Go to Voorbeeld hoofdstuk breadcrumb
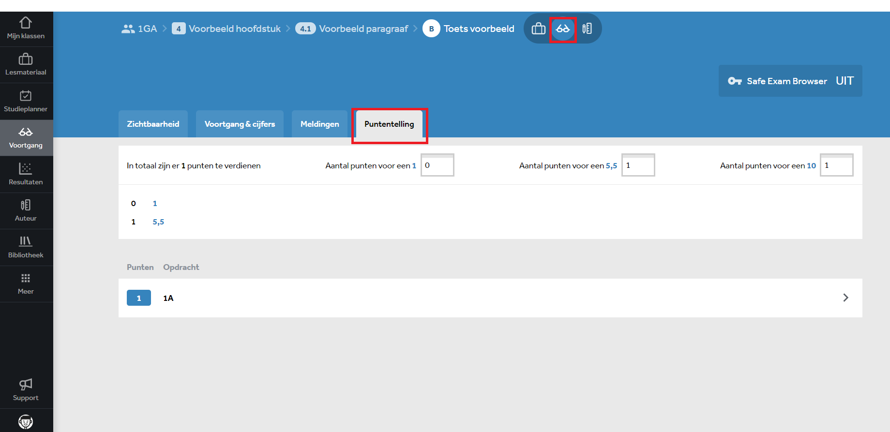 click(235, 29)
